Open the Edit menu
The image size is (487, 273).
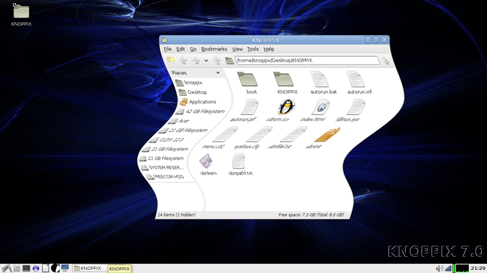[181, 49]
